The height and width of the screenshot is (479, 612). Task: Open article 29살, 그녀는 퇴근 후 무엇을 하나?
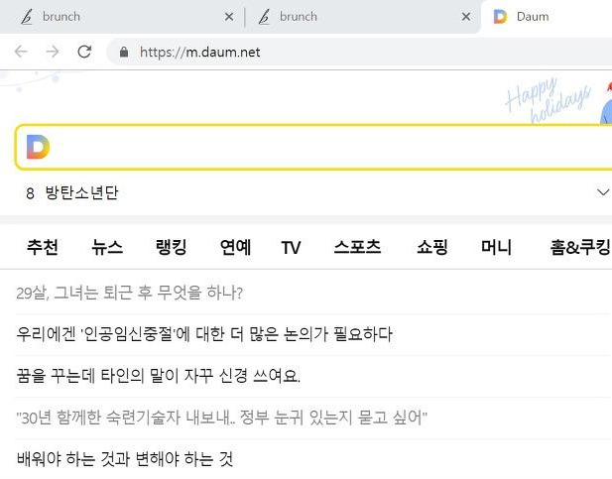click(130, 293)
